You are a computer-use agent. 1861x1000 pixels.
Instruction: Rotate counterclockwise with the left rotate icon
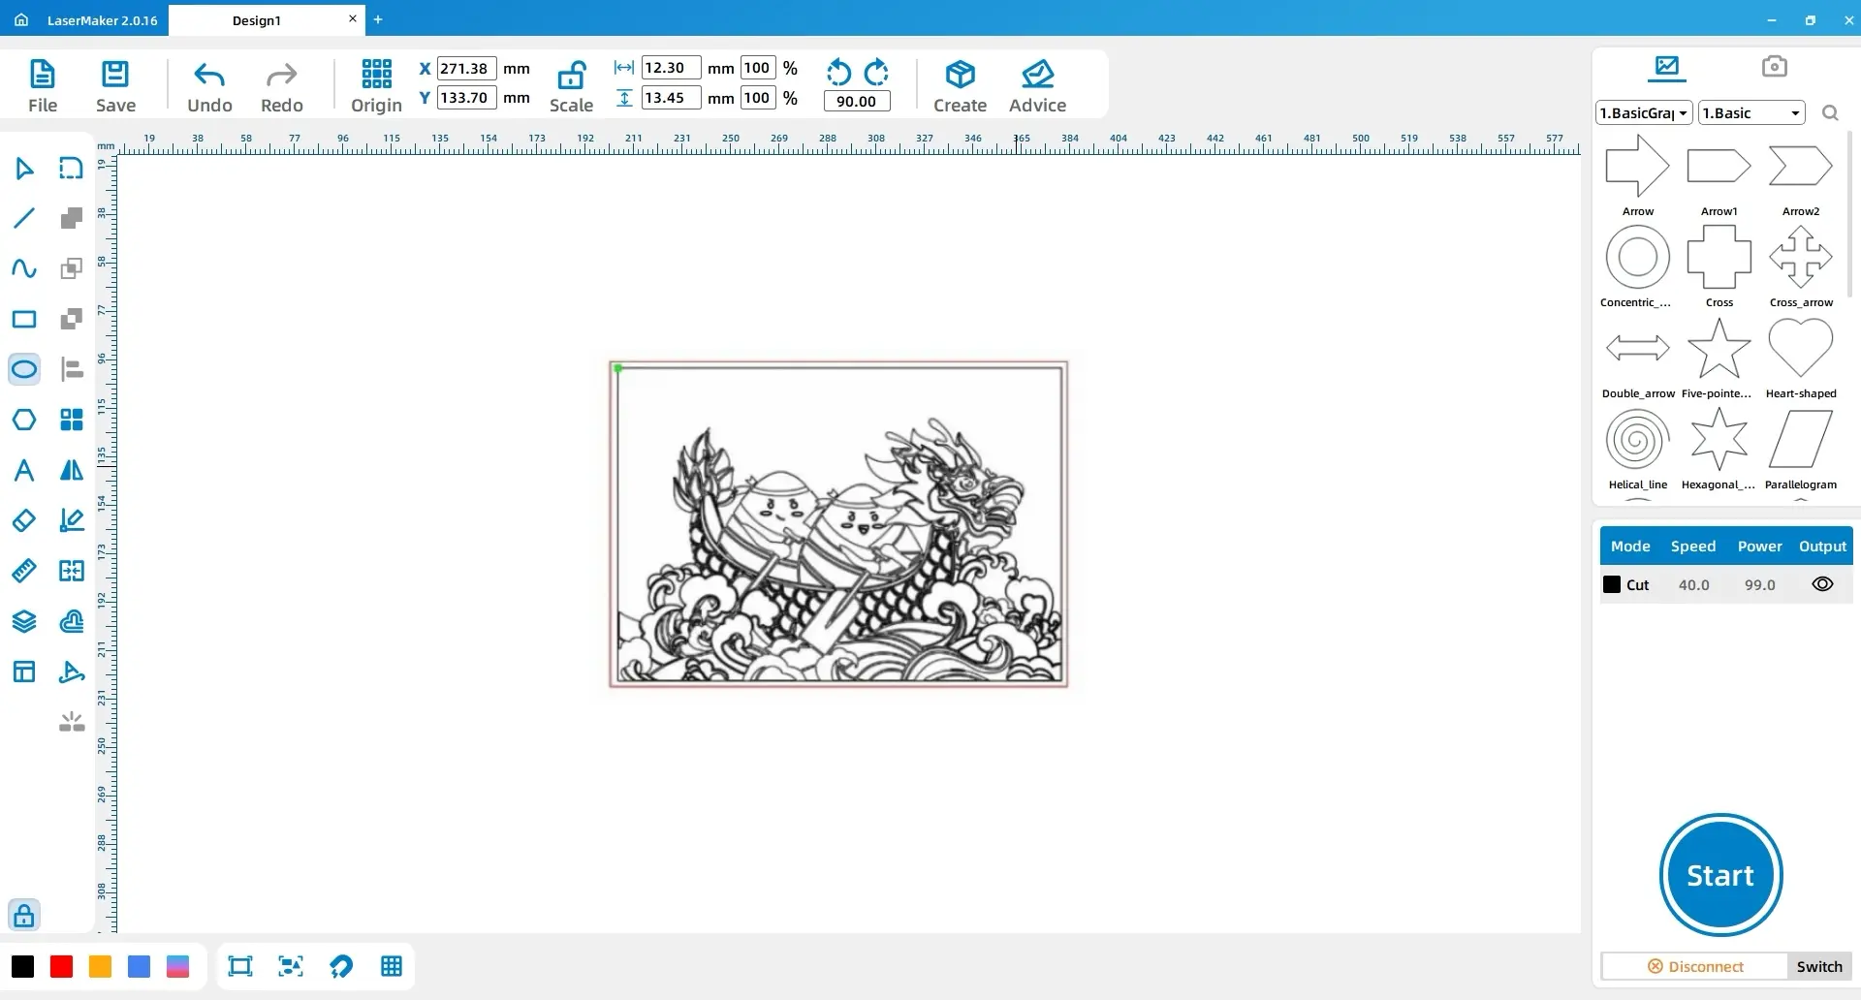click(838, 73)
